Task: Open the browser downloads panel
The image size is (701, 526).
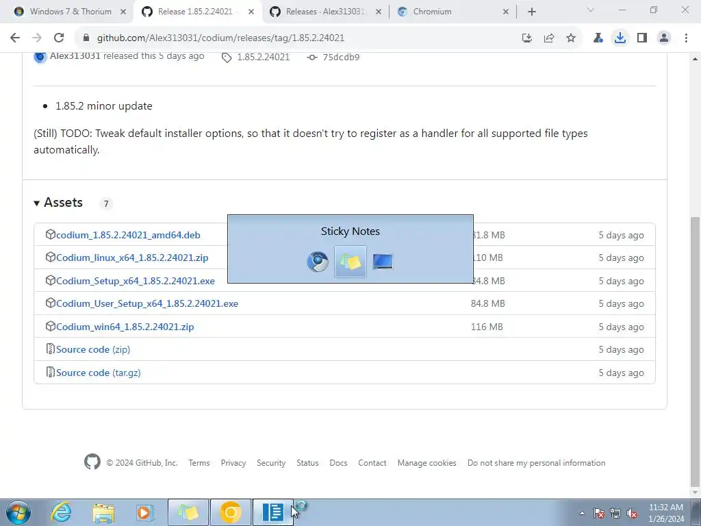Action: tap(620, 38)
